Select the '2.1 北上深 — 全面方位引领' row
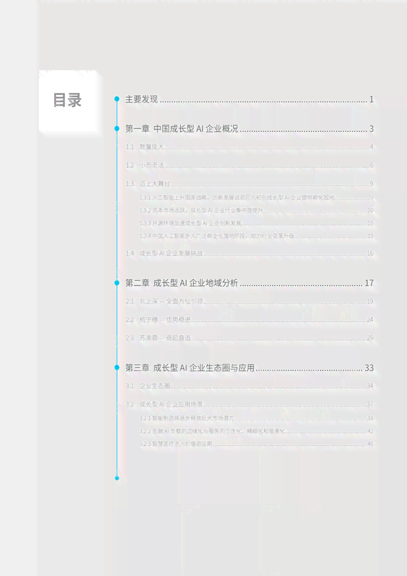Screen dimensions: 407x576 pos(249,301)
